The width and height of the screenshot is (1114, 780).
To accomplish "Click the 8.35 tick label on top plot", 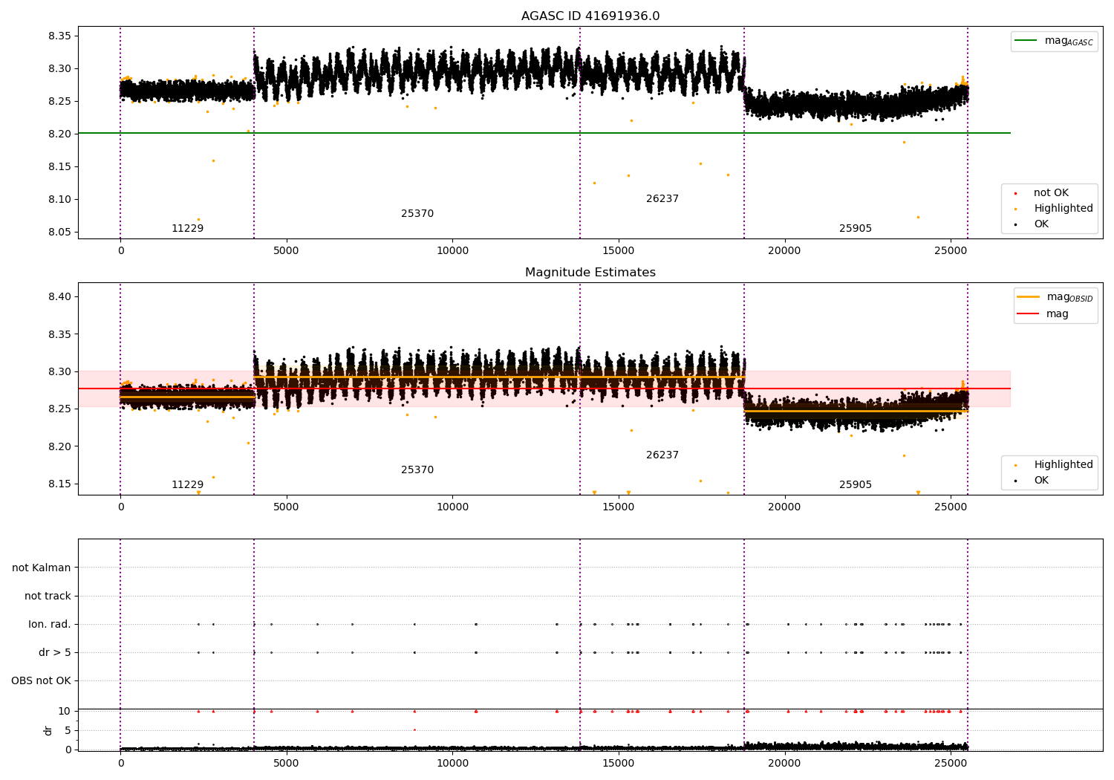I will click(59, 36).
